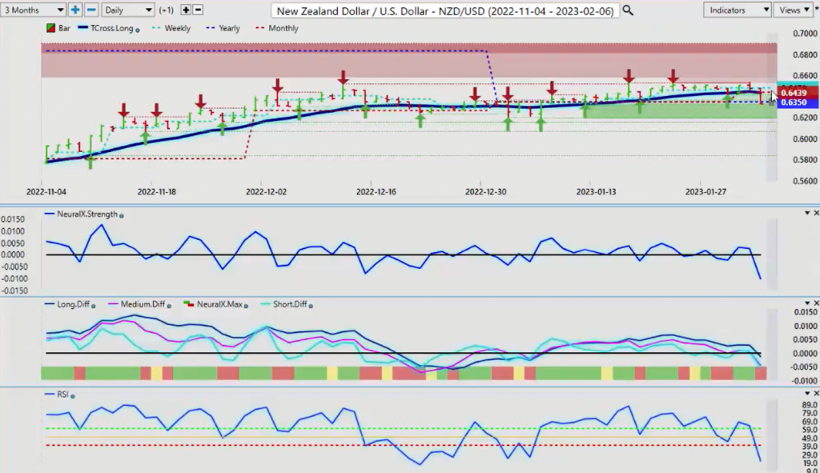Click the 0.7000 price axis value
820x473 pixels.
pos(805,34)
